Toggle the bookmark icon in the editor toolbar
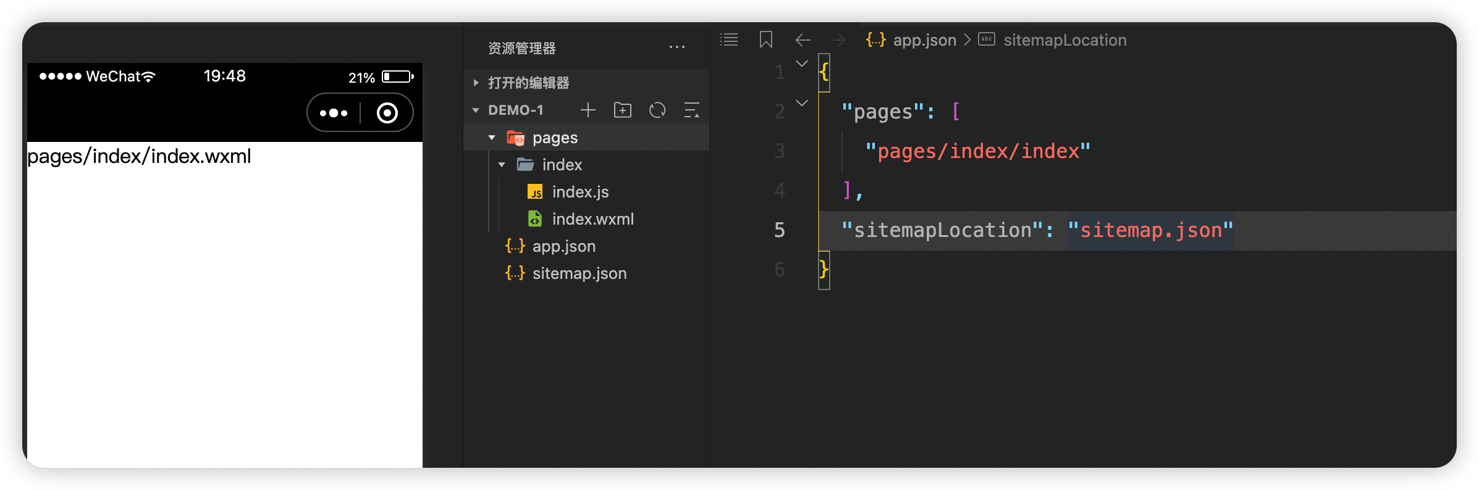The width and height of the screenshot is (1479, 490). pyautogui.click(x=766, y=40)
